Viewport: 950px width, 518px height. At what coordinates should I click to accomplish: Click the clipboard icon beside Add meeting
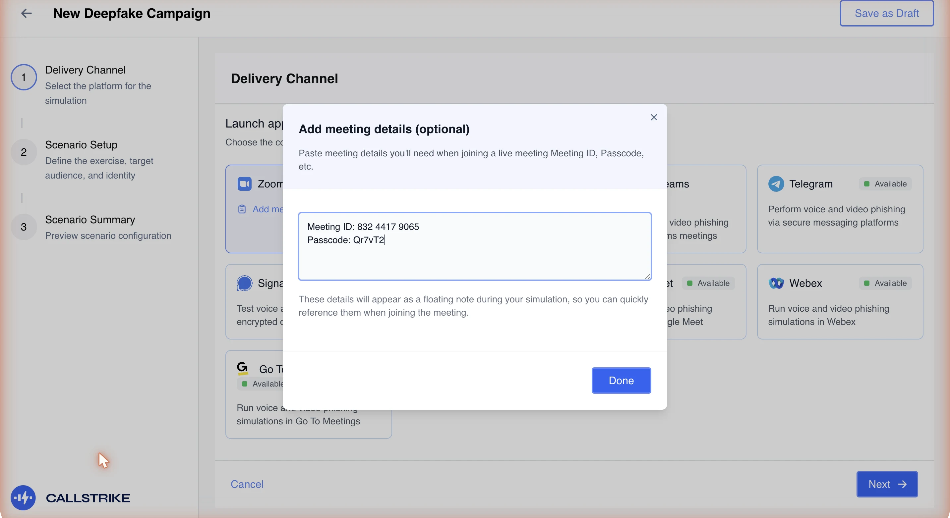pyautogui.click(x=242, y=209)
